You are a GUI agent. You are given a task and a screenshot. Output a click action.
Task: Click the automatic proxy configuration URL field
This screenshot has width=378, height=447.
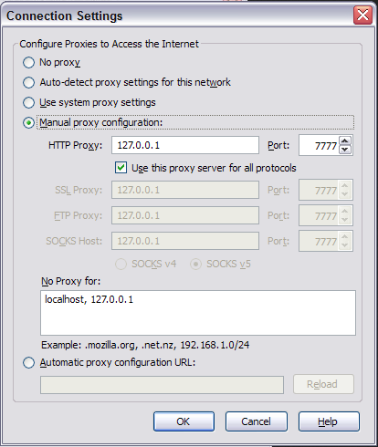(x=162, y=385)
